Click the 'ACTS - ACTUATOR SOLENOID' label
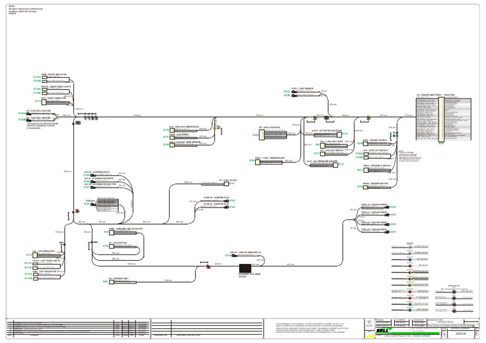 [327, 131]
